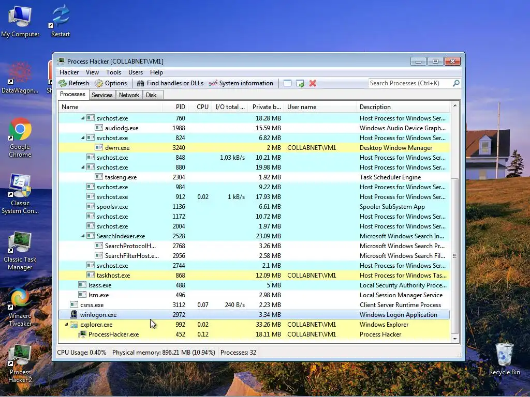Click the dwm.exe process icon
The height and width of the screenshot is (397, 530).
[x=99, y=147]
